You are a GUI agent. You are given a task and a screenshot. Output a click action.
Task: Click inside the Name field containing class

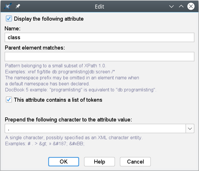tap(99, 38)
